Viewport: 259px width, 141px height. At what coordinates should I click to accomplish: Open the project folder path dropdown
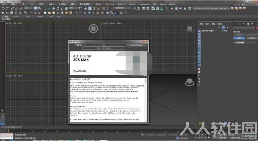pyautogui.click(x=211, y=8)
